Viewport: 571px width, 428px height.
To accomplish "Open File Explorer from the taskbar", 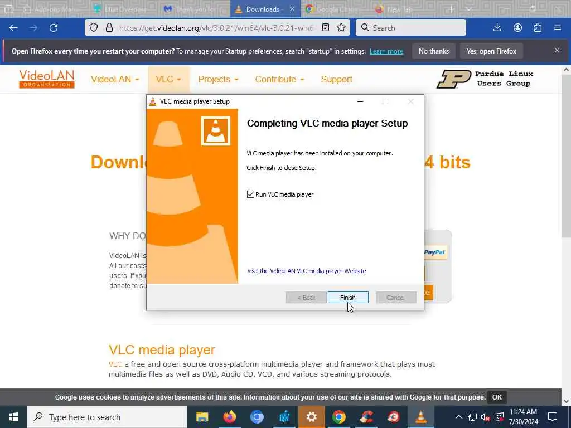I will (x=202, y=417).
